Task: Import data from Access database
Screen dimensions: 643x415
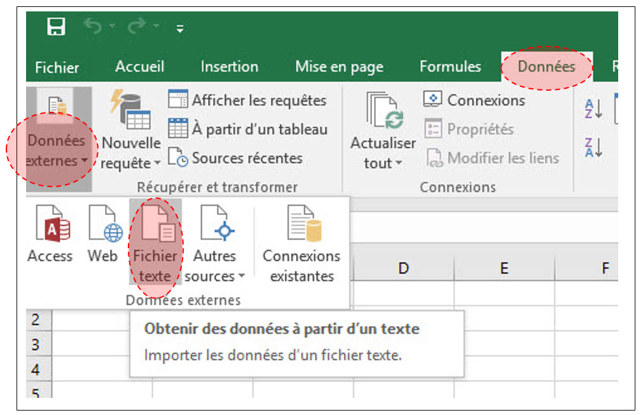Action: click(x=50, y=234)
